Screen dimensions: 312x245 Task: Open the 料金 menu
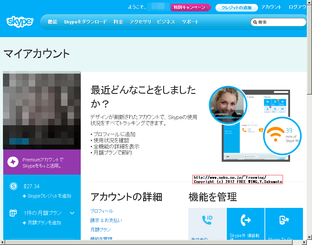pos(118,22)
